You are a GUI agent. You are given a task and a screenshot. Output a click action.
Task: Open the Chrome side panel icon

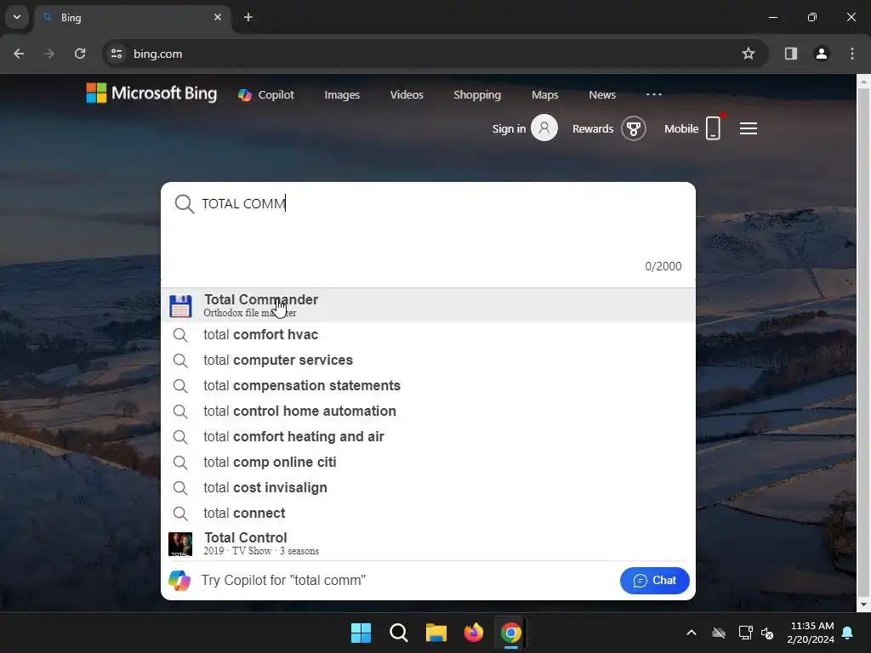791,54
